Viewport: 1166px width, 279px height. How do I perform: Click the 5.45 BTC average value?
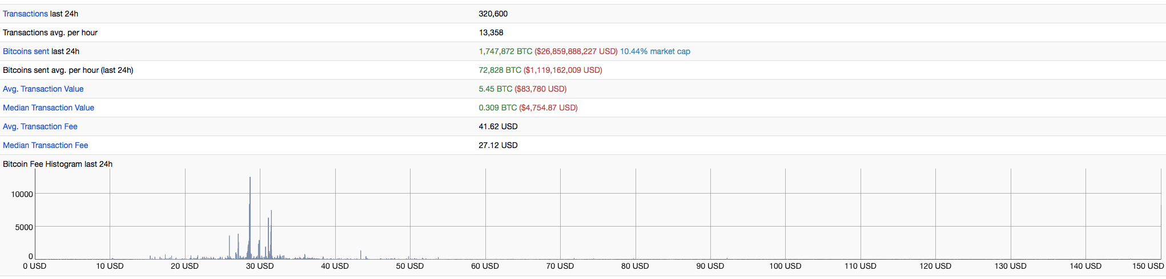495,89
